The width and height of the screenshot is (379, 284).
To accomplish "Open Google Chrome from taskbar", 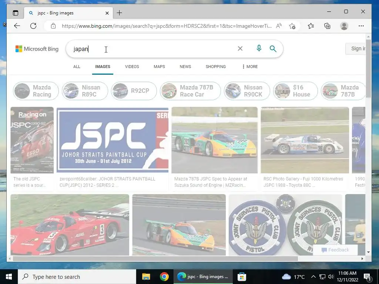I will point(164,277).
